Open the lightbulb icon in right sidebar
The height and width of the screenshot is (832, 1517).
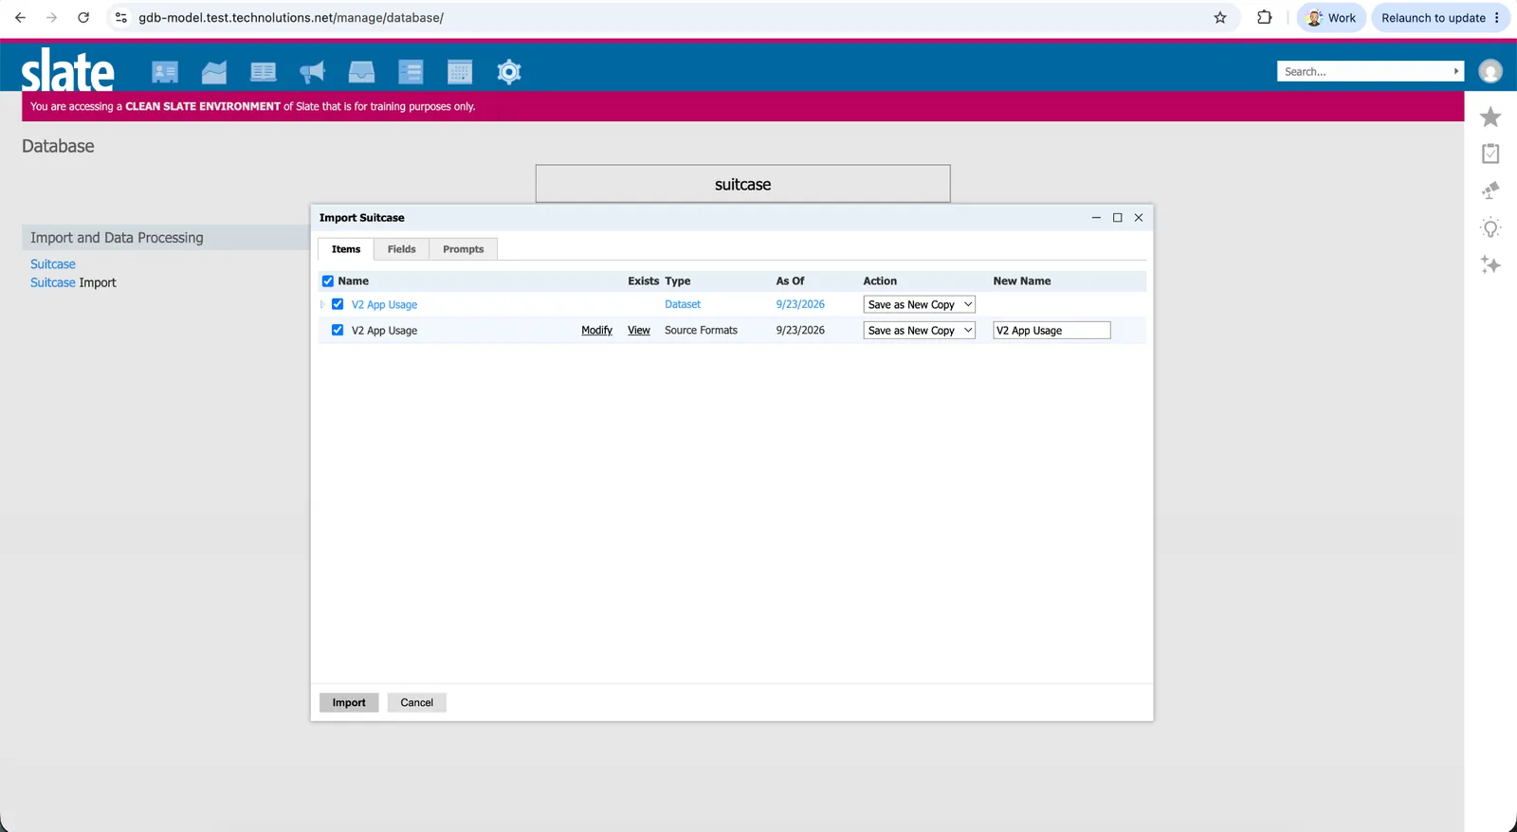(x=1490, y=228)
